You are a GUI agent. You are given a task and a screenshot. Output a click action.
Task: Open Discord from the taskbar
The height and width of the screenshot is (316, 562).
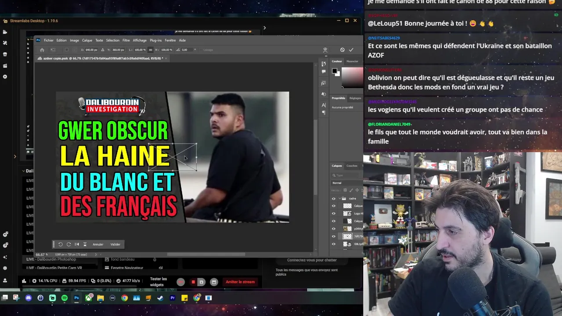coord(29,298)
